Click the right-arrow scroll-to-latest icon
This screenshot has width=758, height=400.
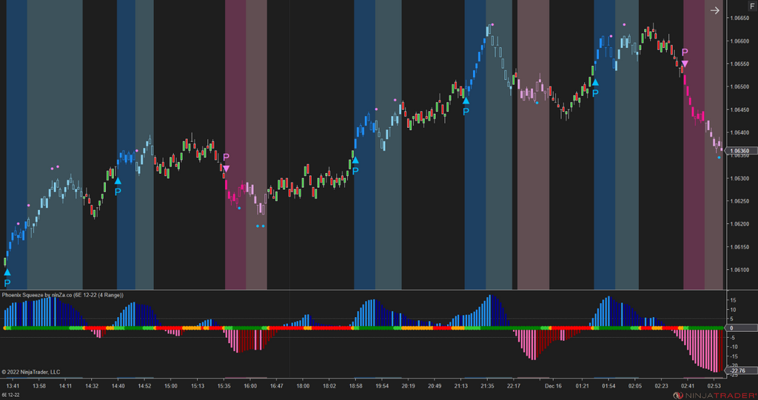click(x=715, y=10)
